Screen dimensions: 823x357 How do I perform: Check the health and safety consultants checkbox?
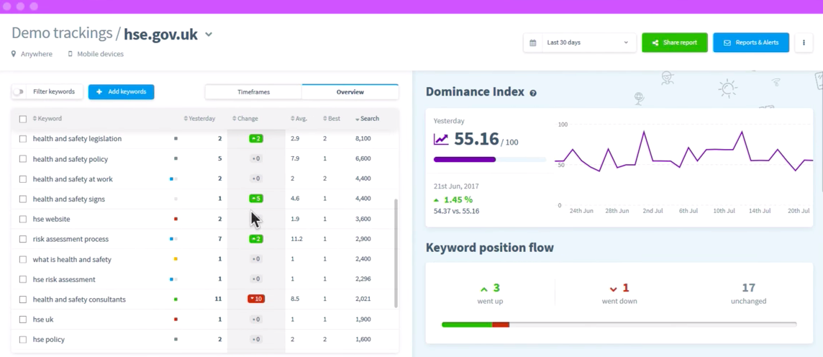point(22,299)
